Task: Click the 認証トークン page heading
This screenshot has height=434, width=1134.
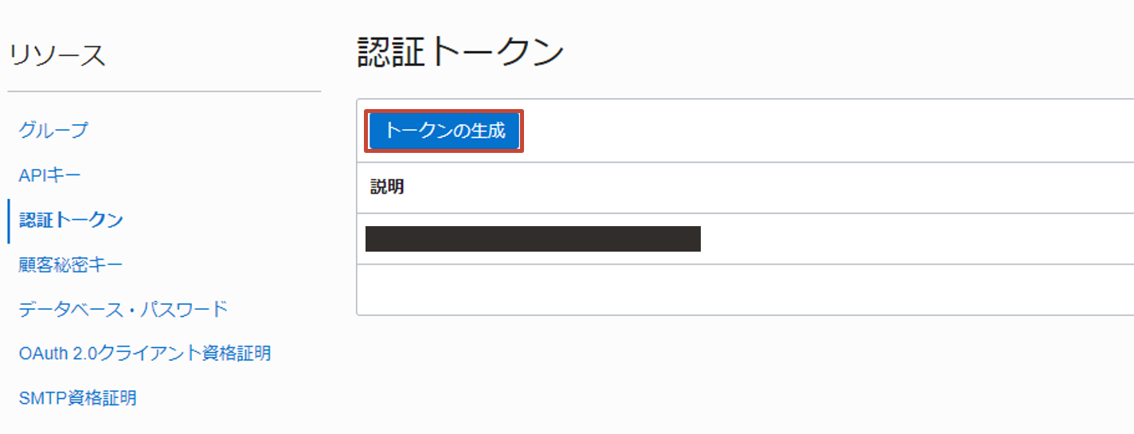Action: [x=461, y=53]
